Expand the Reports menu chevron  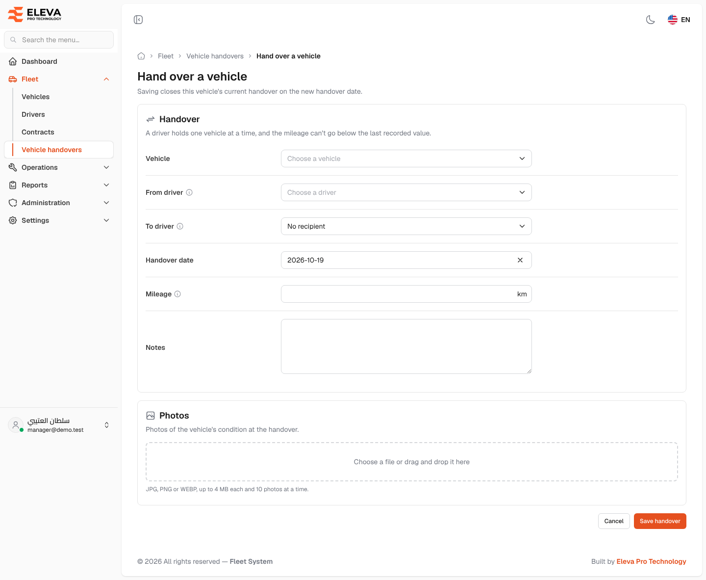point(106,185)
